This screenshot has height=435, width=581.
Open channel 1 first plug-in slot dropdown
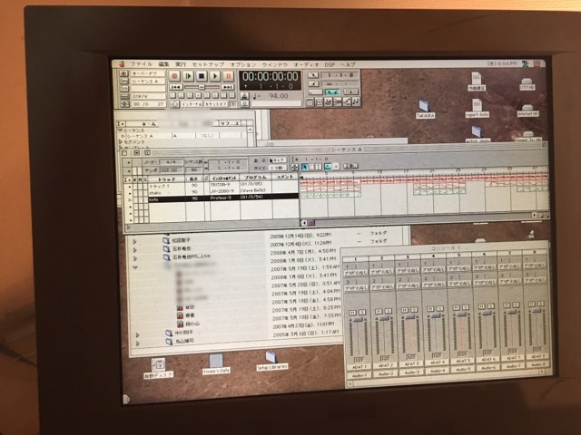356,274
